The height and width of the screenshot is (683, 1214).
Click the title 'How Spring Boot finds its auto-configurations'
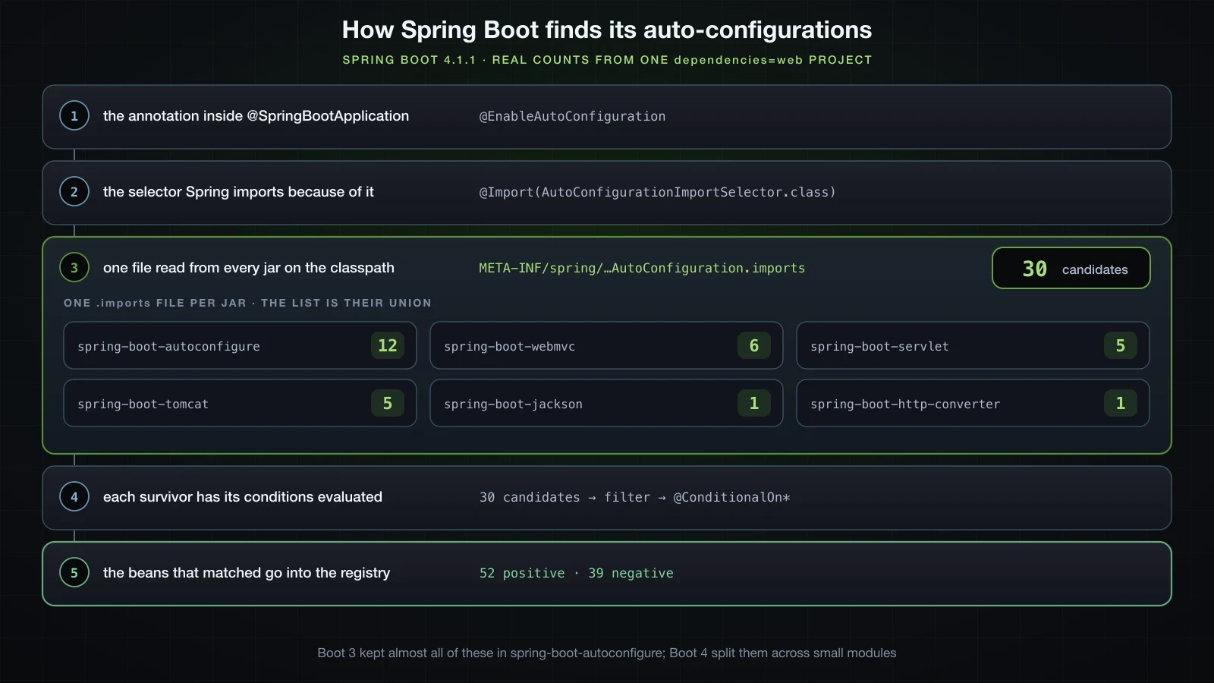[x=607, y=30]
